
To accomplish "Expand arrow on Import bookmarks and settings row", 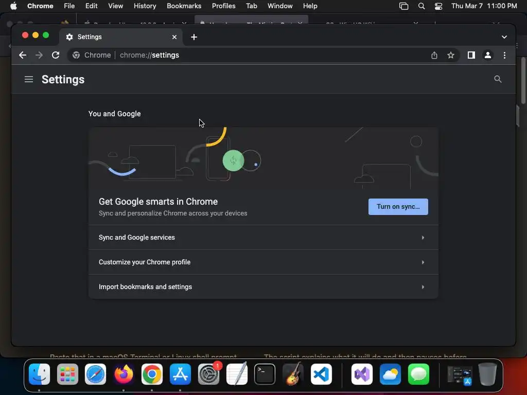I will tap(423, 287).
